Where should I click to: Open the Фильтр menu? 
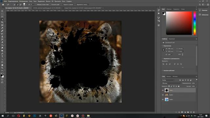[48, 1]
